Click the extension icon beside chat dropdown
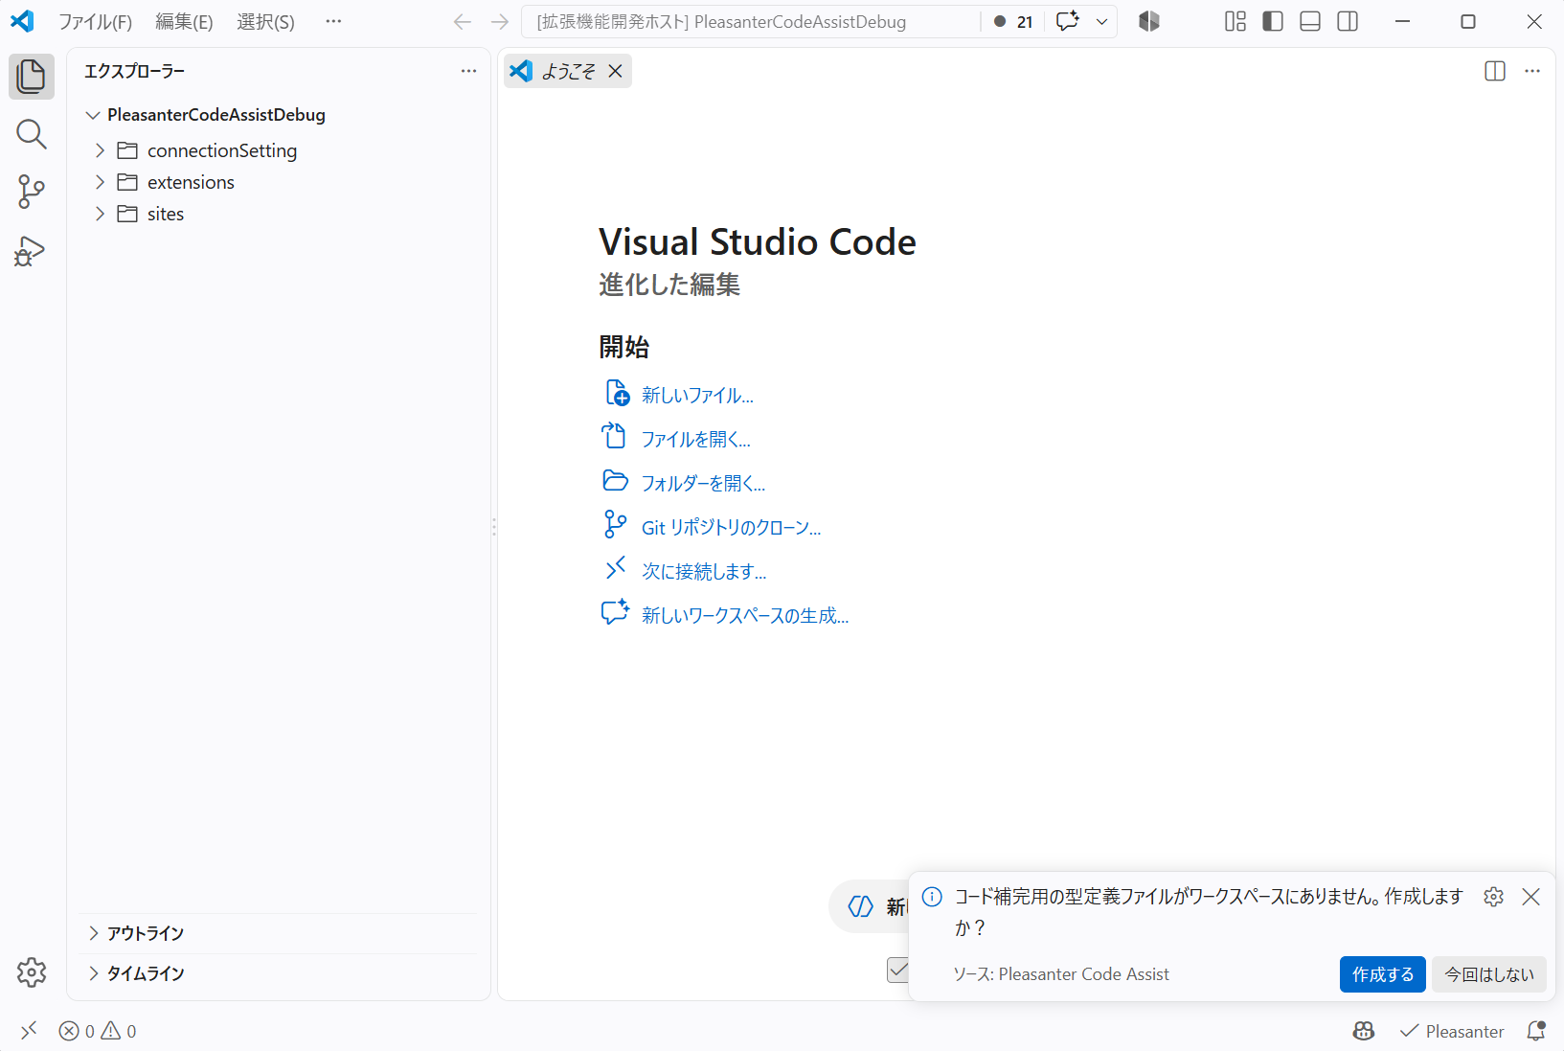Viewport: 1564px width, 1051px height. coord(1149,21)
